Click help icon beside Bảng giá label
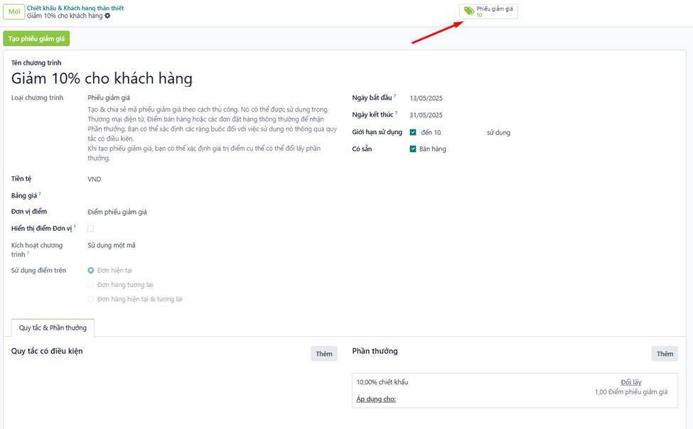 pyautogui.click(x=40, y=193)
